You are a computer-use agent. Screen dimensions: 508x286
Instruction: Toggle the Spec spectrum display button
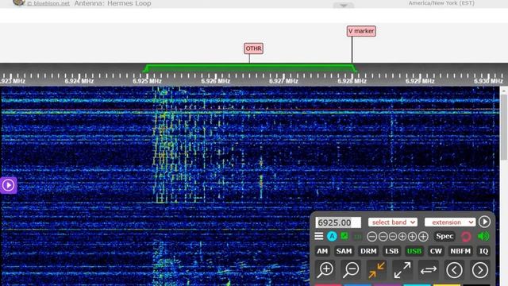coord(444,237)
